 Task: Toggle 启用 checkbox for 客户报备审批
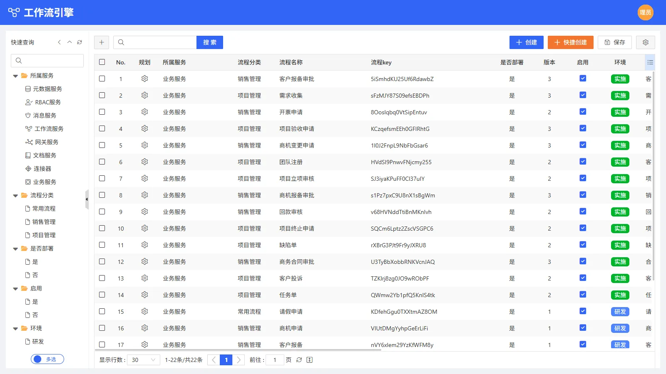(583, 78)
